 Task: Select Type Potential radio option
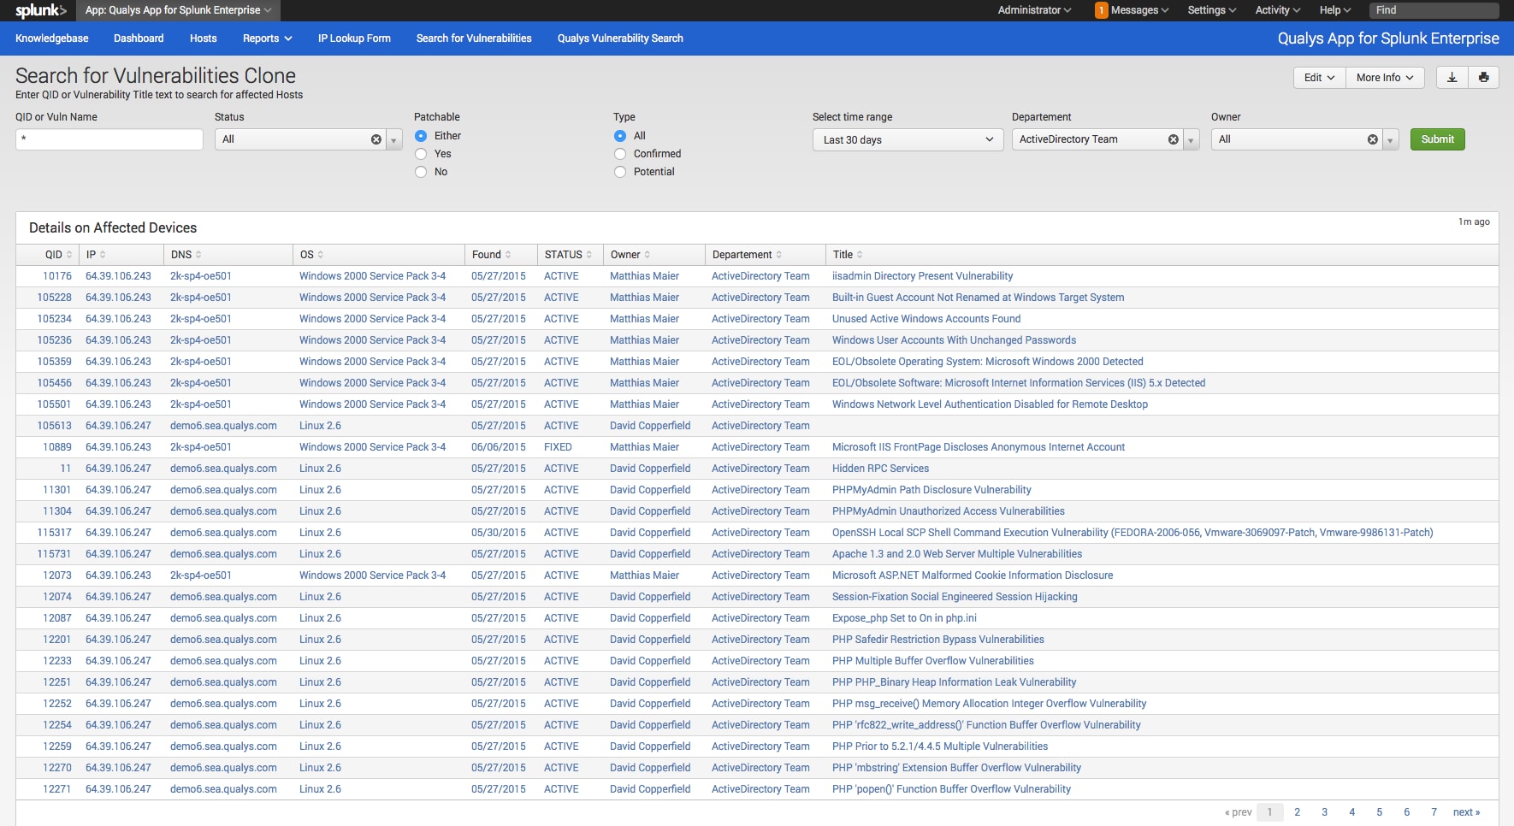pyautogui.click(x=620, y=172)
